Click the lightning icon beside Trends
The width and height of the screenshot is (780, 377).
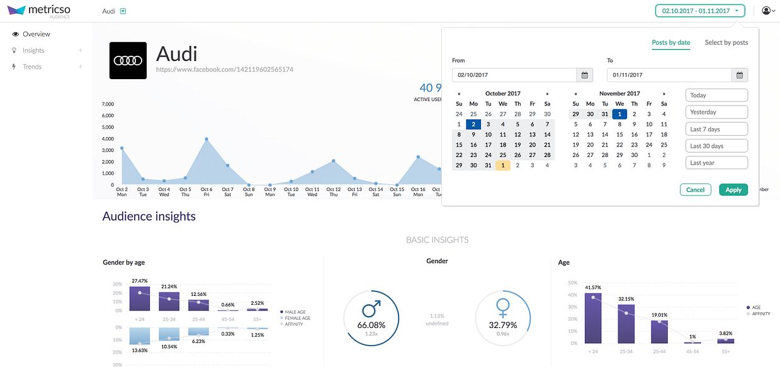[x=14, y=67]
